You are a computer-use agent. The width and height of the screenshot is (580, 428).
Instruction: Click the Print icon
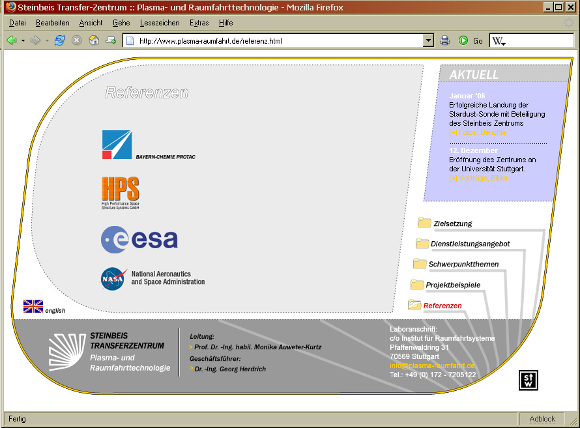(445, 40)
